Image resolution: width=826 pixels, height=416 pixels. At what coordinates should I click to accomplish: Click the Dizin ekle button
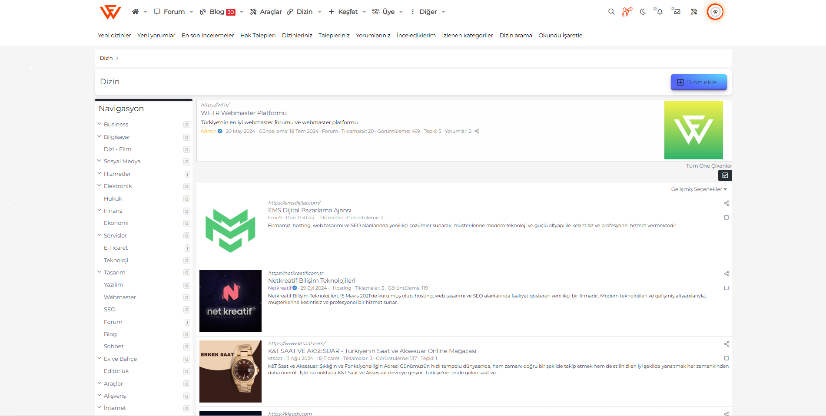coord(699,82)
